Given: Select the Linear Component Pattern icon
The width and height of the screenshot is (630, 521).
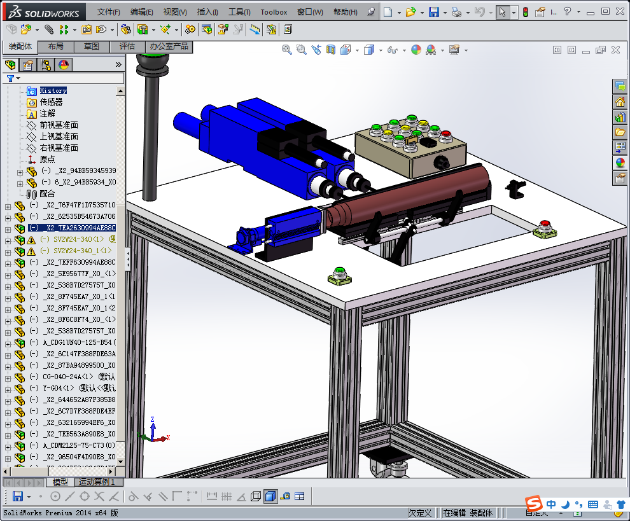Looking at the screenshot, I should click(x=64, y=29).
